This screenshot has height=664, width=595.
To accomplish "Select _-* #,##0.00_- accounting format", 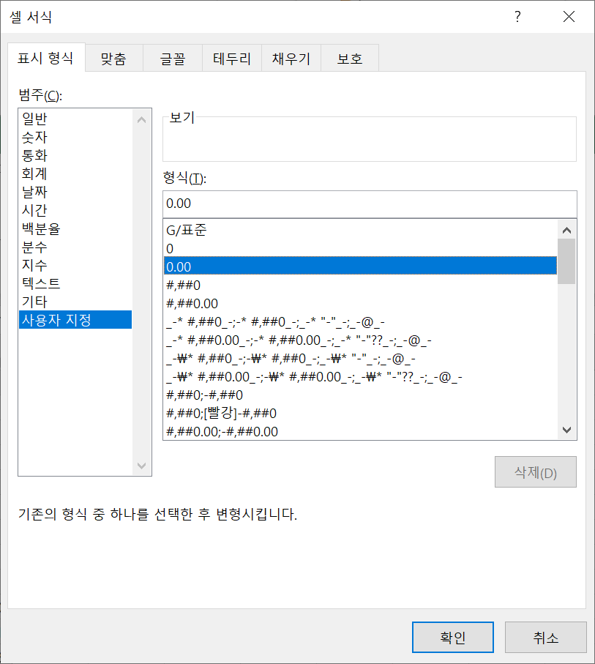I will 360,340.
